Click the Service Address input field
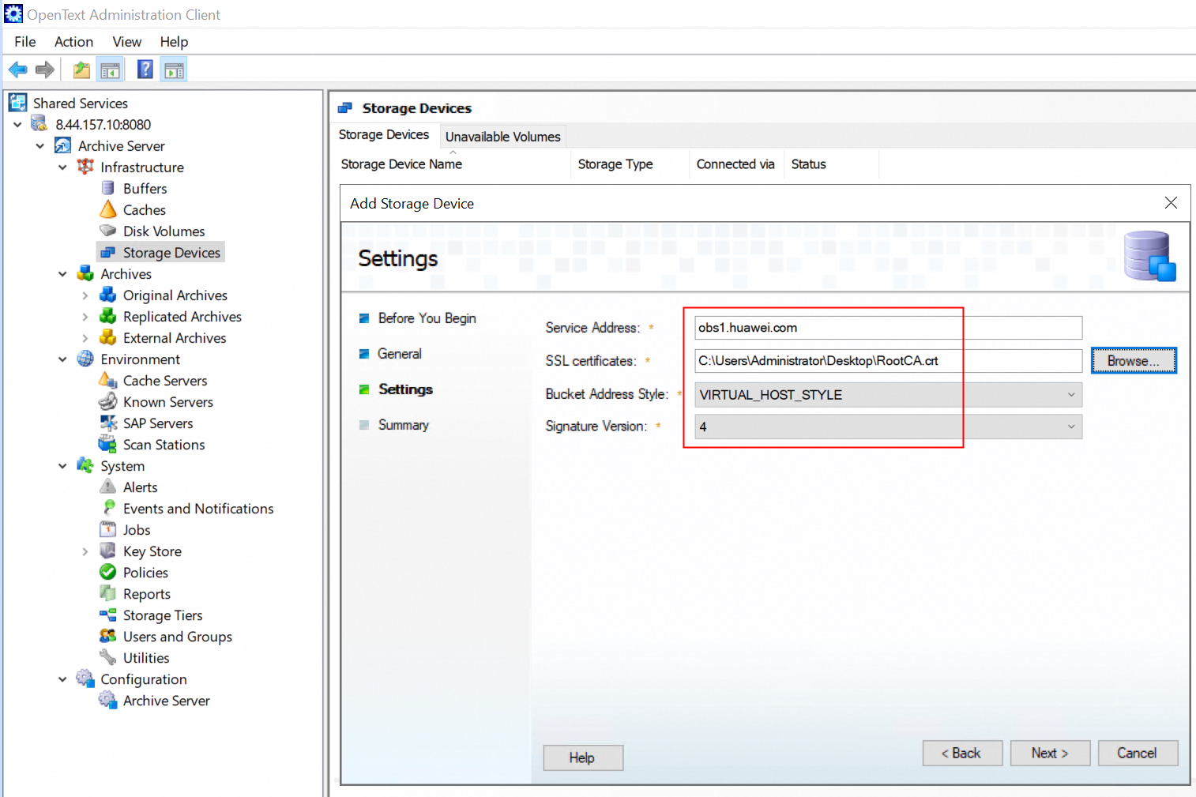The height and width of the screenshot is (797, 1196). coord(889,328)
